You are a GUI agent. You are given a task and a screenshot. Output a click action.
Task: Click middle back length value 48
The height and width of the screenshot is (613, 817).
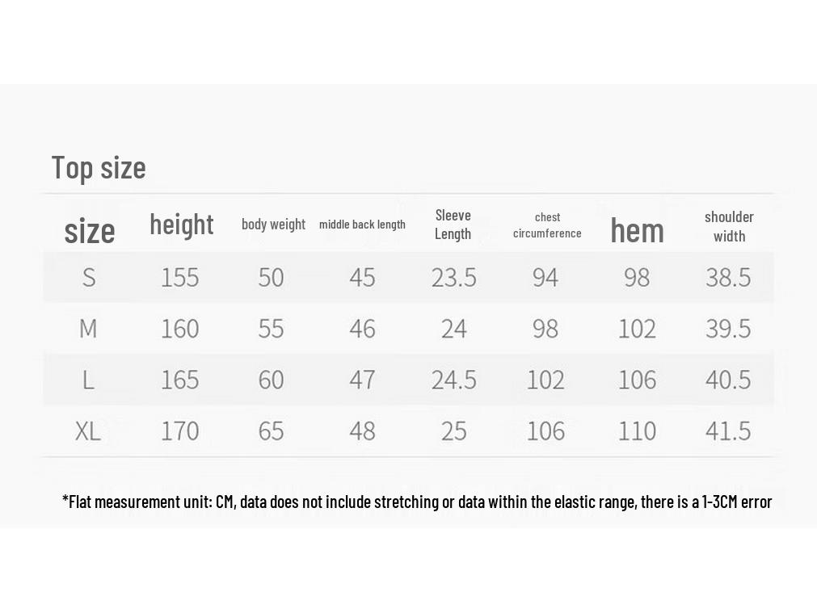(x=362, y=431)
